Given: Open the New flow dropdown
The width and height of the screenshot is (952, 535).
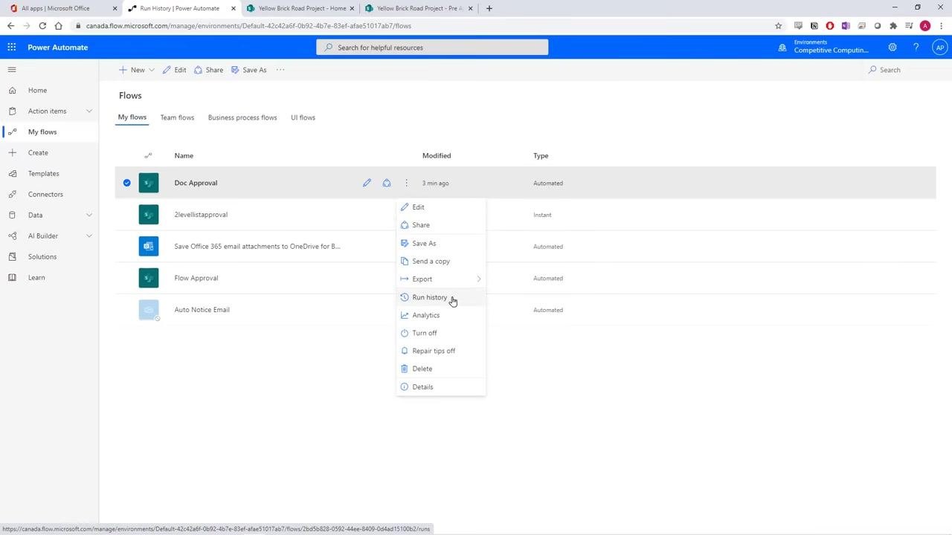Looking at the screenshot, I should pos(137,70).
